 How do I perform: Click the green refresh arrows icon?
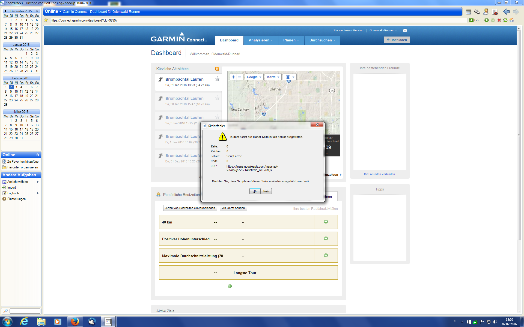pos(505,20)
